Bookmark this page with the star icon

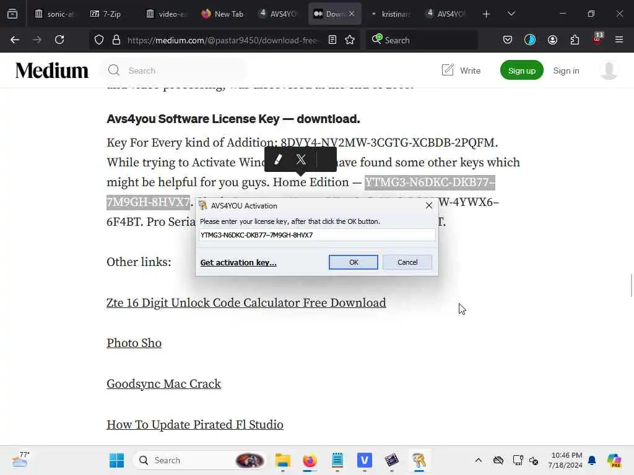[350, 40]
